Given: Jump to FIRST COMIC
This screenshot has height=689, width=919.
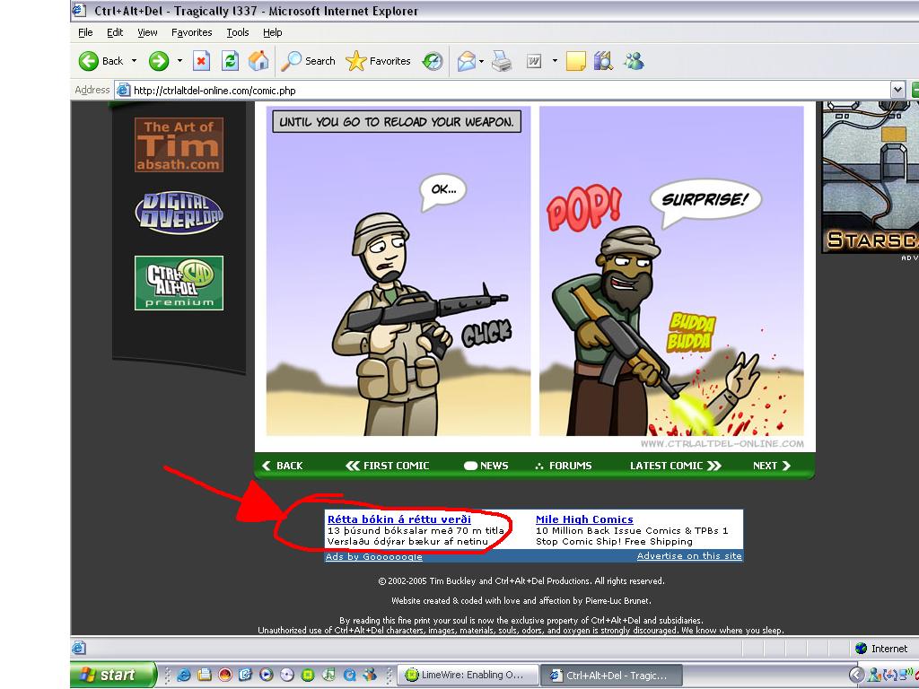Looking at the screenshot, I should [x=388, y=466].
